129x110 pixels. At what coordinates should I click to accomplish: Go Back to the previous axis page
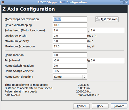(100, 106)
